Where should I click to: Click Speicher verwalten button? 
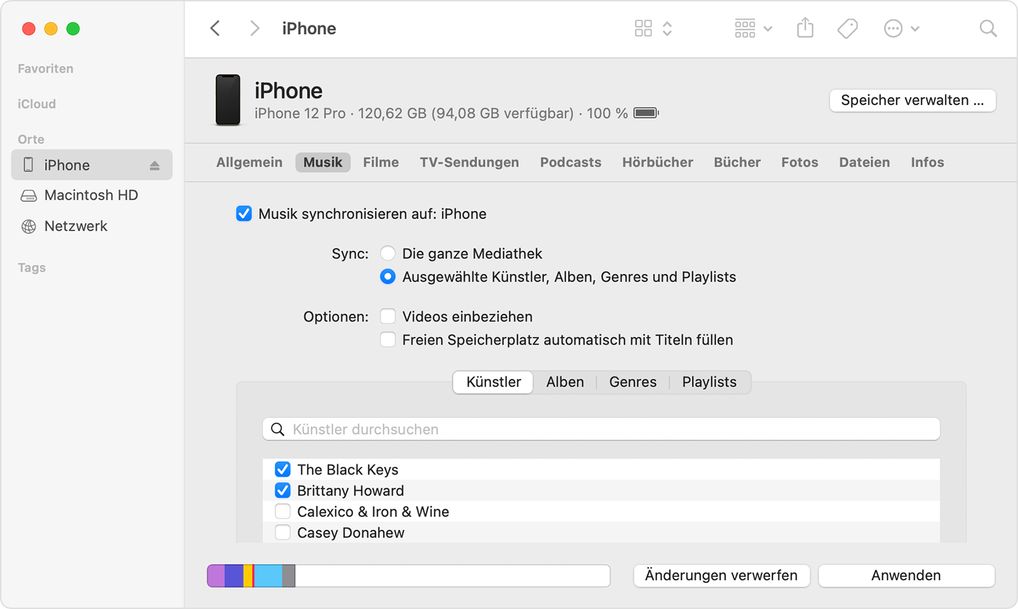coord(912,100)
